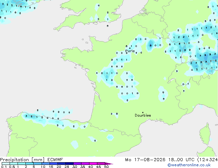Click the ECMWF model name in the title
The height and width of the screenshot is (168, 218).
click(x=55, y=160)
